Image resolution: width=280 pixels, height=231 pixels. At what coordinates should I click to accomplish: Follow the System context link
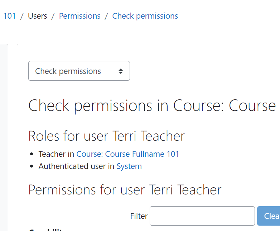point(129,166)
